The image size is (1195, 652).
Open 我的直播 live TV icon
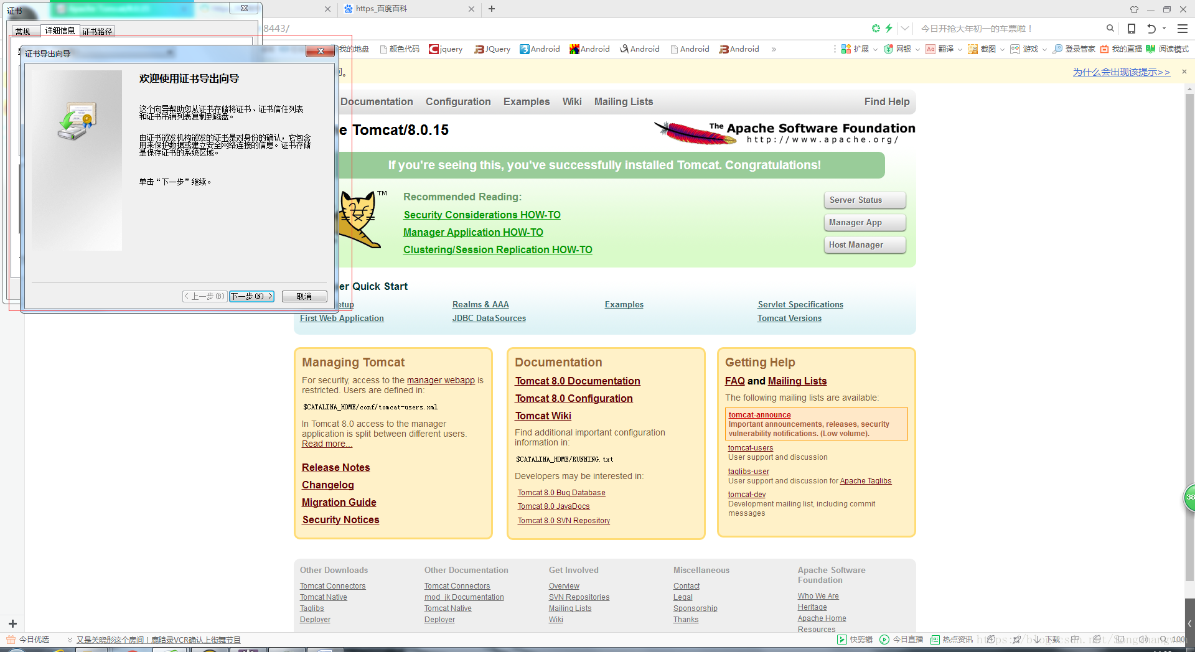[x=1121, y=49]
